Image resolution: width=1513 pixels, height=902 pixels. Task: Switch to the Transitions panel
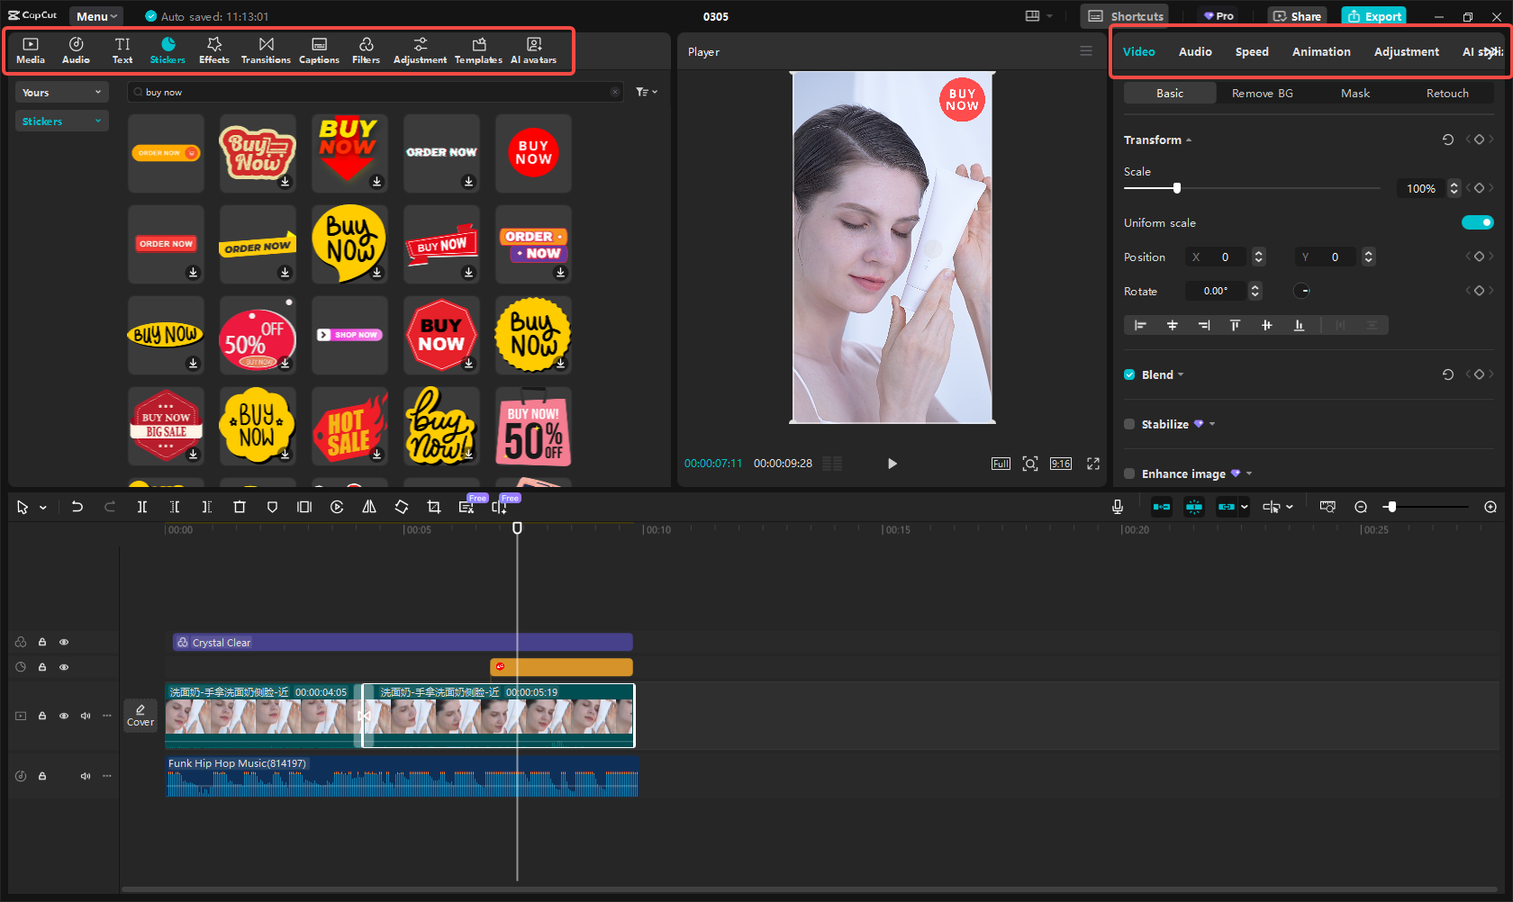click(266, 50)
